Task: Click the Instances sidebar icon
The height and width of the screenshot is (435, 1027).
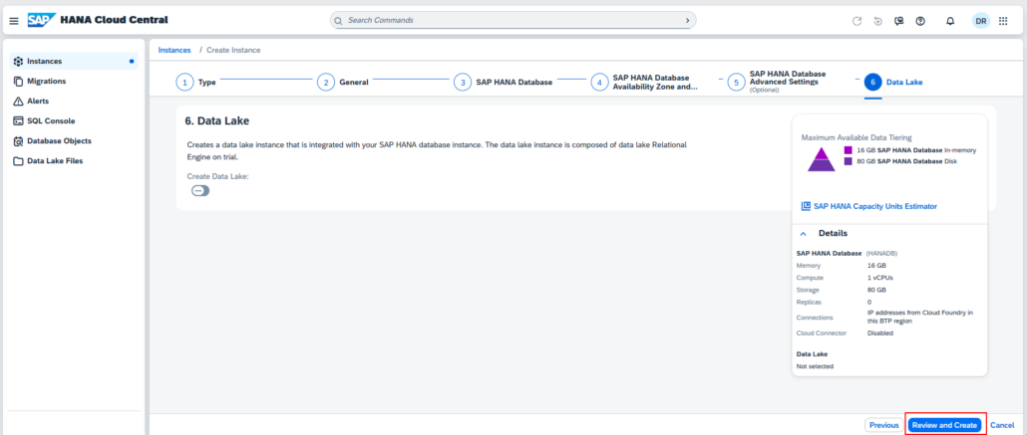Action: click(x=18, y=62)
